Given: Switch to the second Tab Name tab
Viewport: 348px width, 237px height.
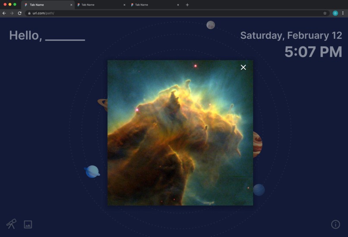Looking at the screenshot, I should pos(101,5).
